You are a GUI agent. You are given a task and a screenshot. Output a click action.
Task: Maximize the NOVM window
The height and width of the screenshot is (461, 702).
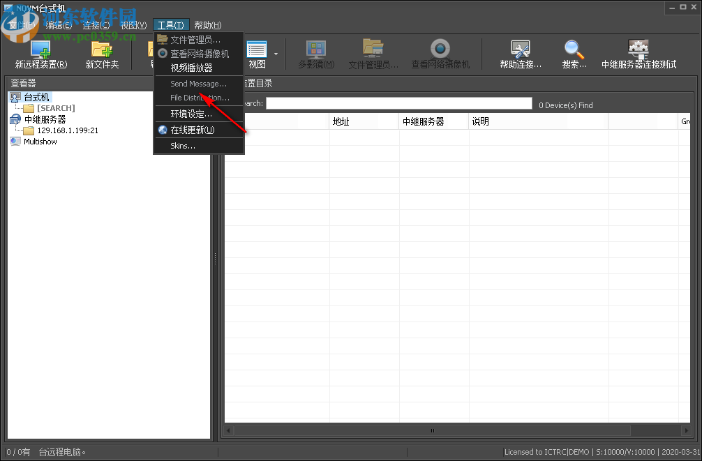683,7
